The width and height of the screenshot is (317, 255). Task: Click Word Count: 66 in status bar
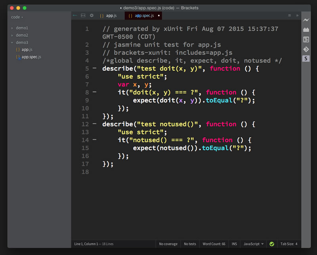pyautogui.click(x=214, y=244)
